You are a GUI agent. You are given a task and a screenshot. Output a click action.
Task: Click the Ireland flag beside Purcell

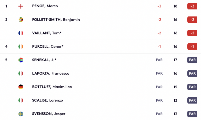[21, 46]
